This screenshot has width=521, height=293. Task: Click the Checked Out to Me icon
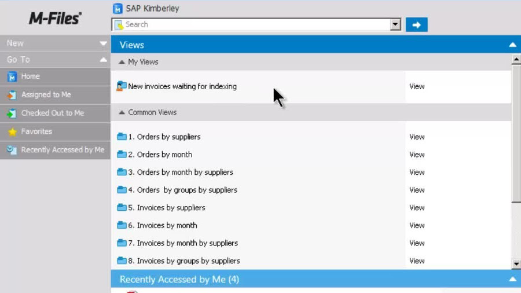point(12,113)
